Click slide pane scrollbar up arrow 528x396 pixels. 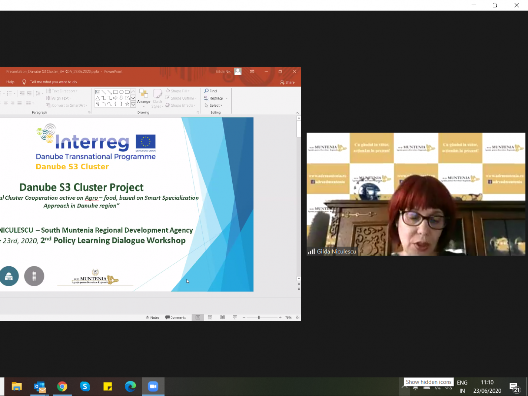click(x=299, y=118)
